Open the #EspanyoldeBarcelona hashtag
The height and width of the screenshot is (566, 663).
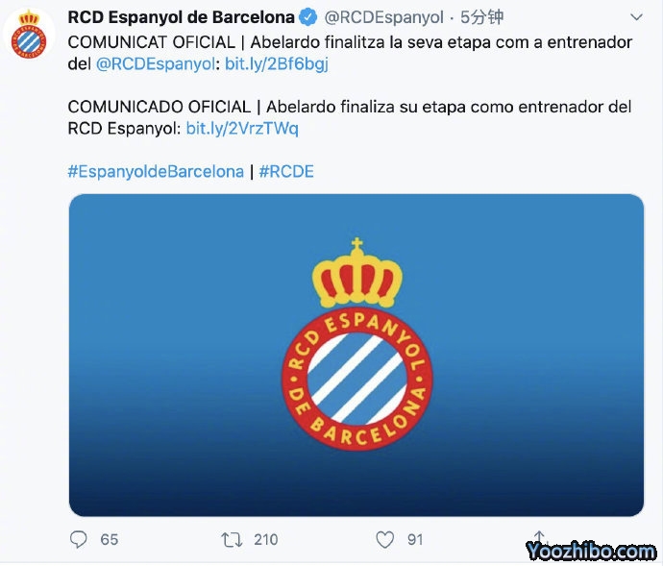[x=156, y=172]
